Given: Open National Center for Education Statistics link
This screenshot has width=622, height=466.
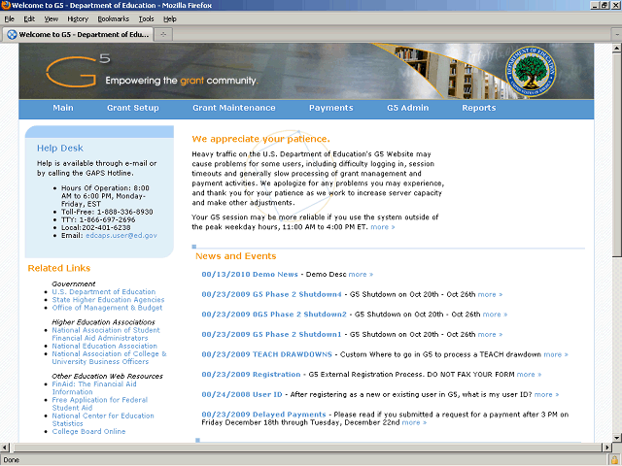Looking at the screenshot, I should [x=103, y=419].
